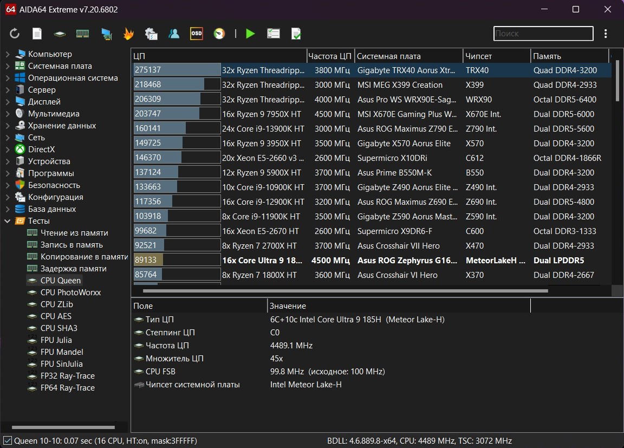
Task: Click the document with green checkmark icon
Action: pyautogui.click(x=296, y=34)
